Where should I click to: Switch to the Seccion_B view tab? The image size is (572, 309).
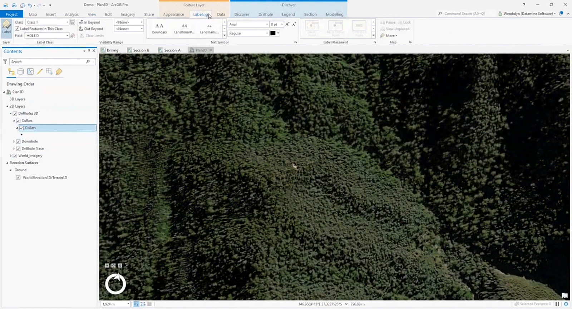tap(138, 50)
